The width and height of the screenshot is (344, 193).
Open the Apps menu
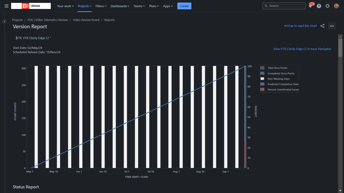click(168, 6)
